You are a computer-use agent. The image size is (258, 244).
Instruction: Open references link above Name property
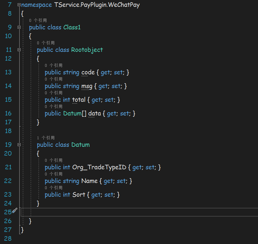pos(54,174)
